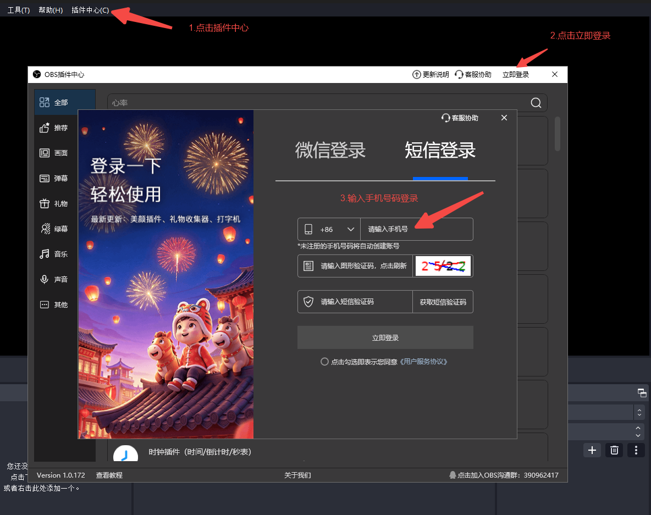The width and height of the screenshot is (651, 515).
Task: Click 客服协助 headset in plugin center title bar
Action: click(x=459, y=74)
